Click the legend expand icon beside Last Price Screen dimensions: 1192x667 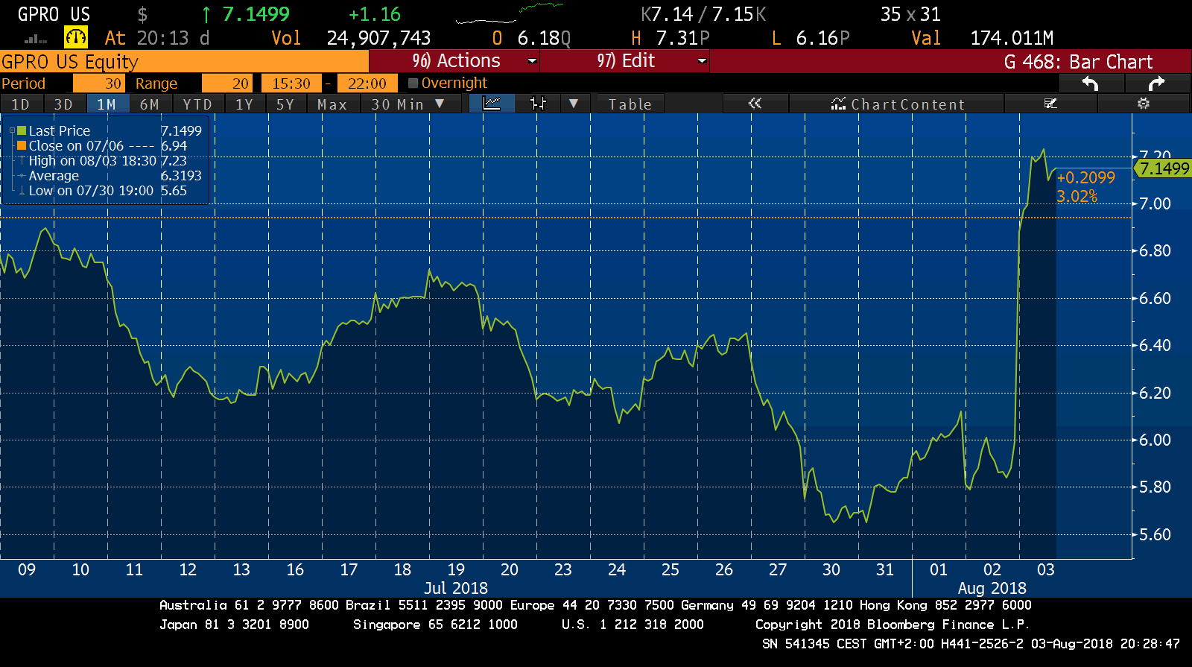click(12, 131)
